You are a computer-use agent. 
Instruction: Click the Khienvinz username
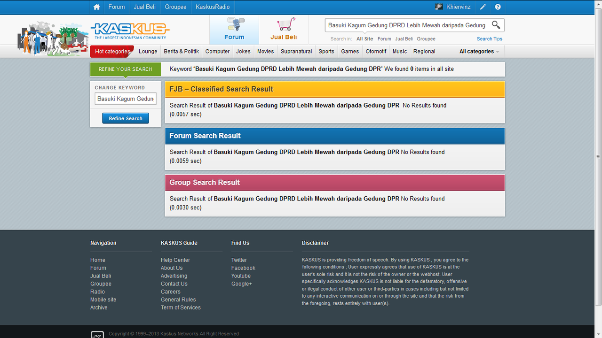point(459,7)
